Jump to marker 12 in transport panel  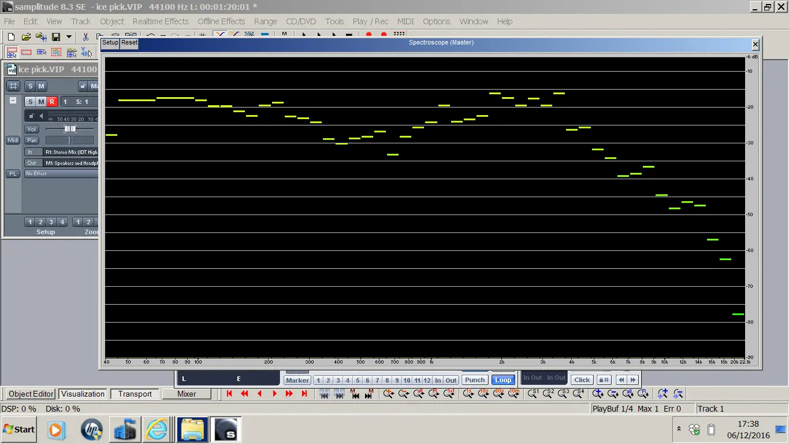pyautogui.click(x=427, y=380)
